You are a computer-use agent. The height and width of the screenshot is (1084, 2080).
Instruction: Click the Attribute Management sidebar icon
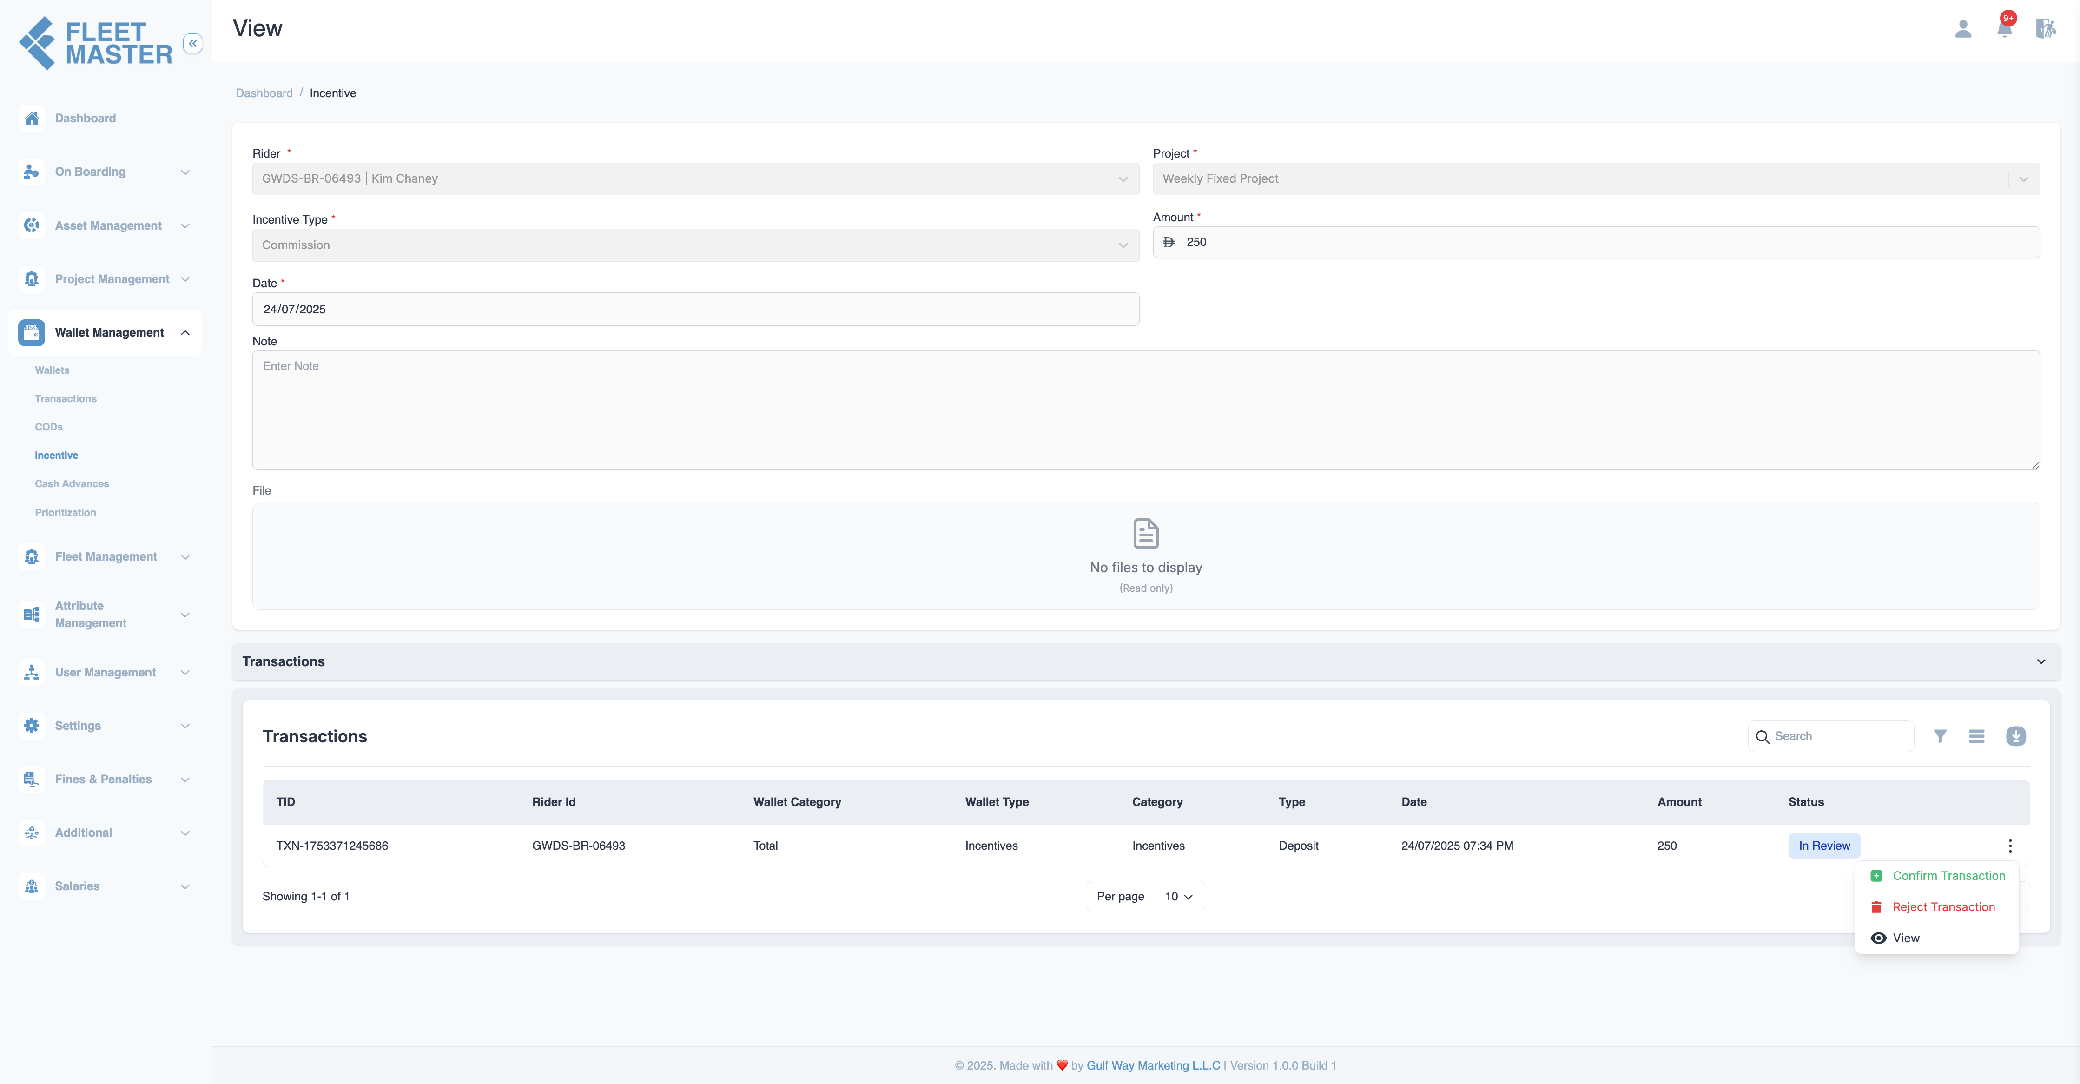[32, 615]
